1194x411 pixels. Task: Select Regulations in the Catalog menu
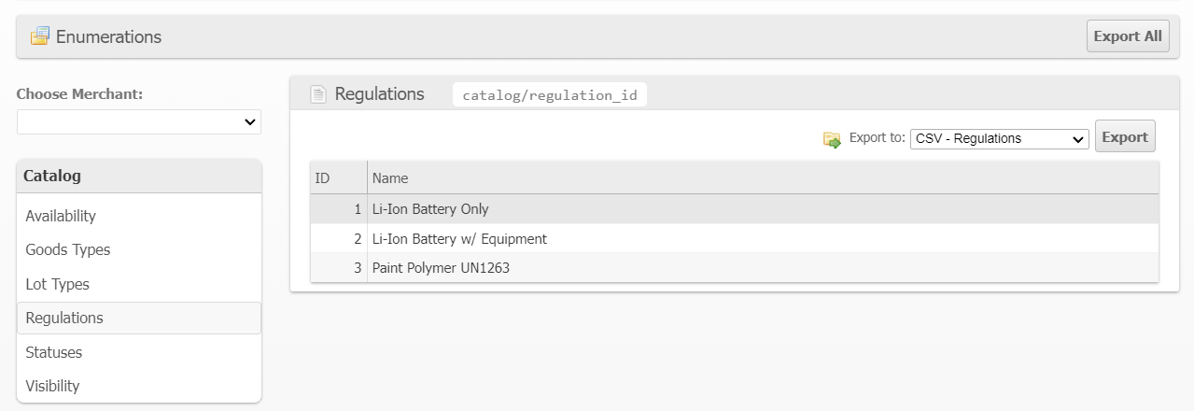tap(64, 318)
